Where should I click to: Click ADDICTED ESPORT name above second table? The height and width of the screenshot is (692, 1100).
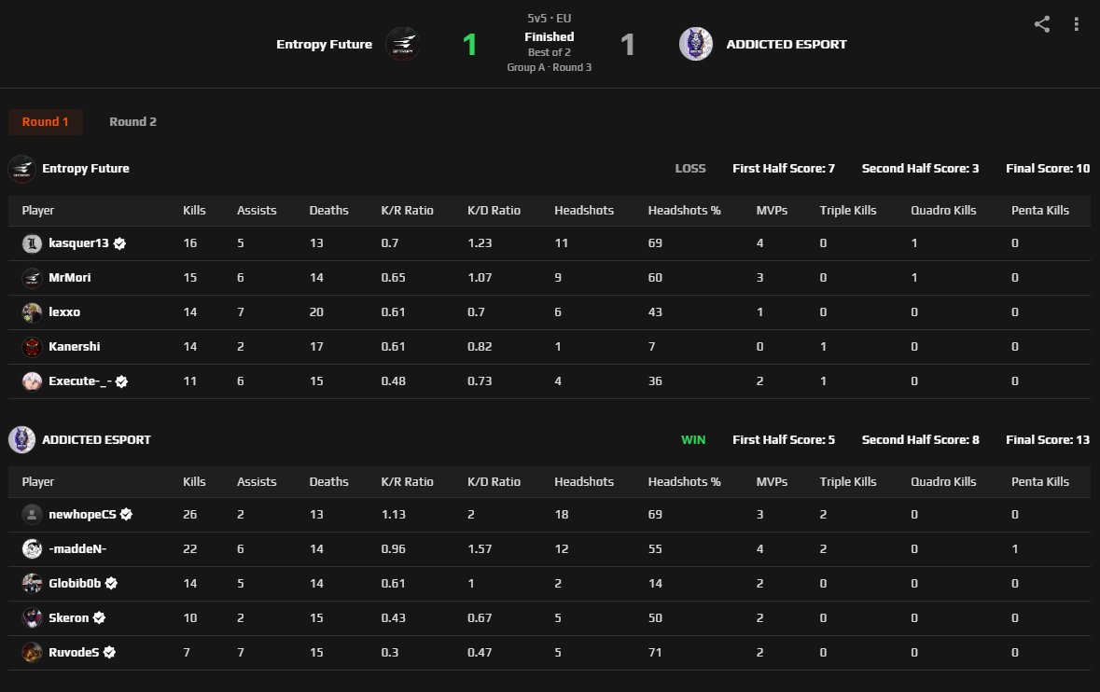[x=96, y=439]
